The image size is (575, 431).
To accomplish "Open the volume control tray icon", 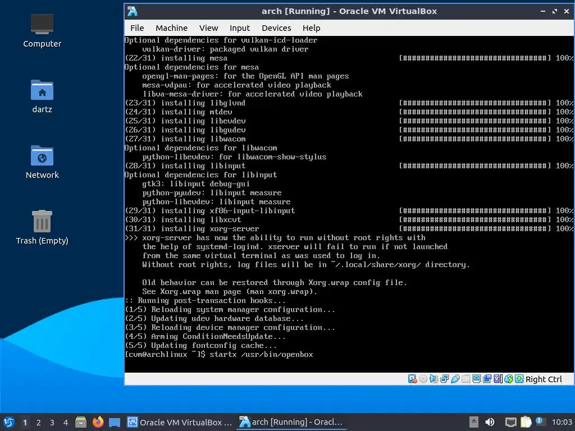I will point(490,422).
